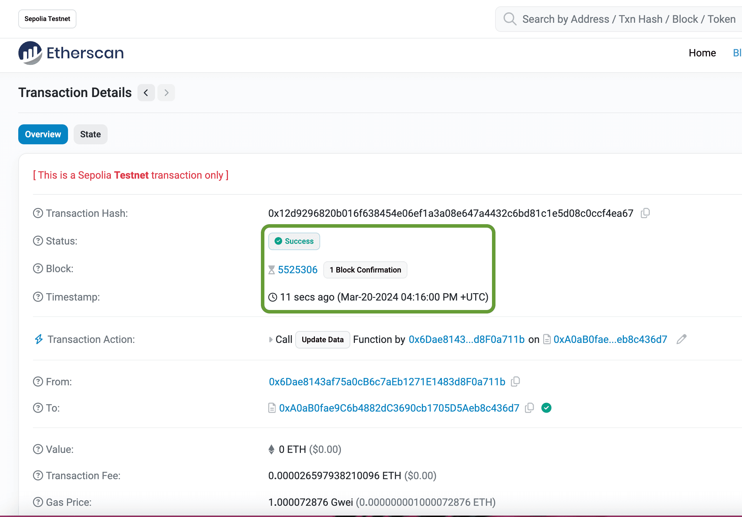Click the edit pencil beside Transaction Action

[681, 339]
